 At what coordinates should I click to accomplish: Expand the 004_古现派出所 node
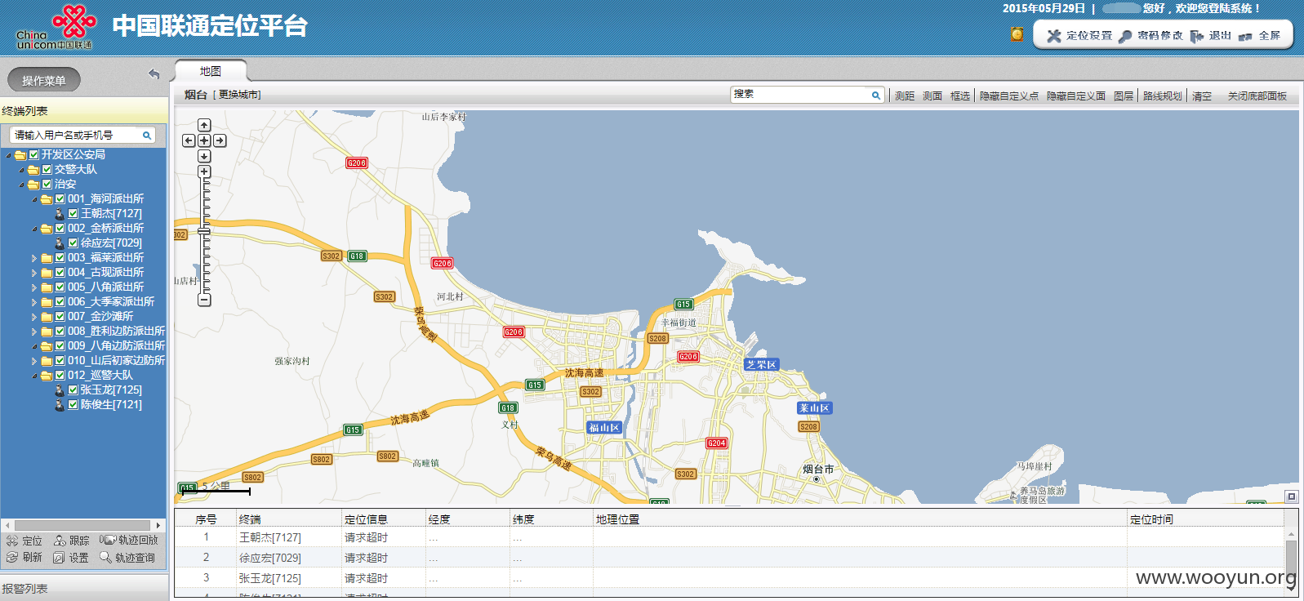click(34, 273)
